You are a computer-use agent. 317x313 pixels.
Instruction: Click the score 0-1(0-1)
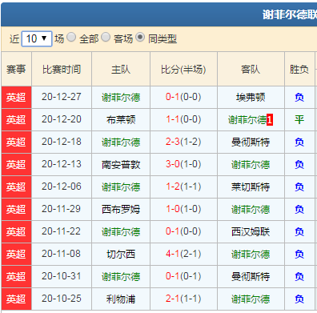tap(183, 276)
